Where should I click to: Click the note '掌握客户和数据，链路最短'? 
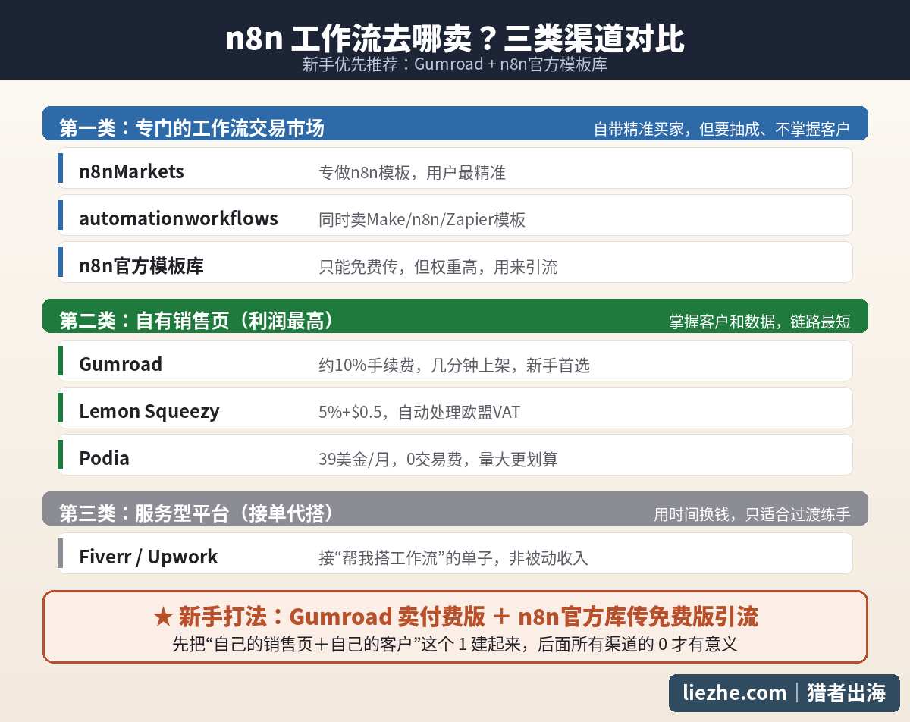pos(759,322)
